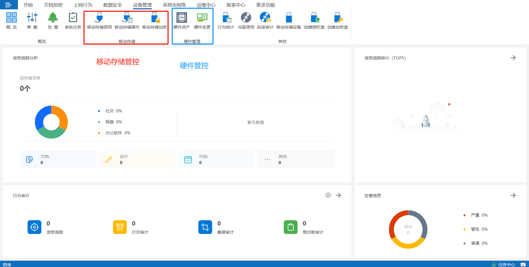Go to 运维中心 tab
Image resolution: width=529 pixels, height=267 pixels.
pyautogui.click(x=206, y=5)
